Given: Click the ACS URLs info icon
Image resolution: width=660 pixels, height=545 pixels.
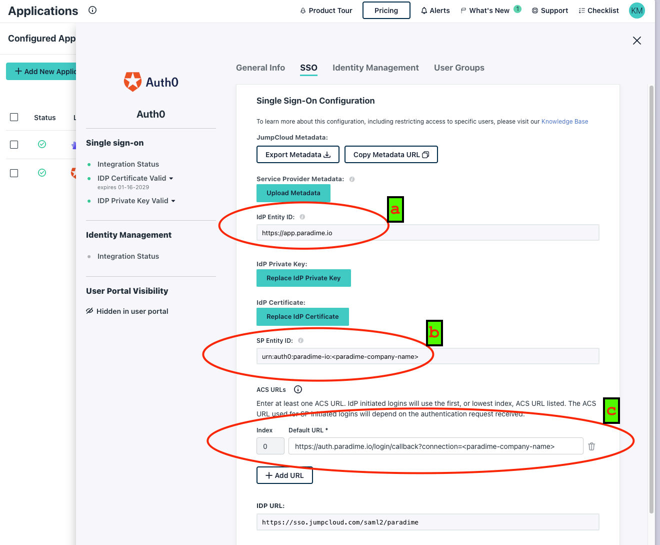Looking at the screenshot, I should point(298,389).
